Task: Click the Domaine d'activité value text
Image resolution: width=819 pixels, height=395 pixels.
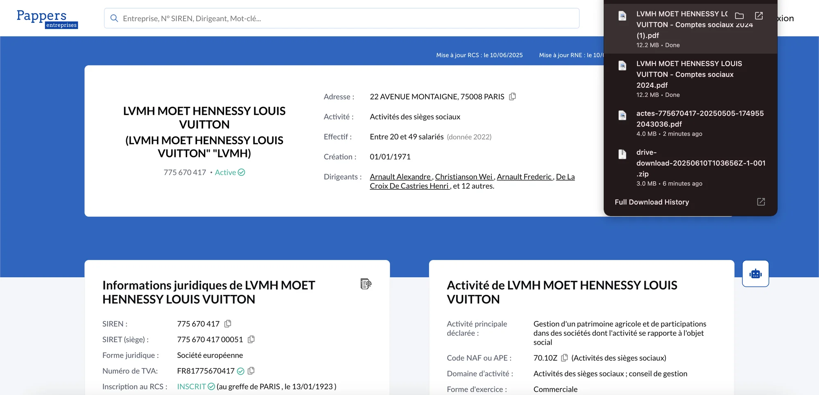Action: [x=610, y=374]
